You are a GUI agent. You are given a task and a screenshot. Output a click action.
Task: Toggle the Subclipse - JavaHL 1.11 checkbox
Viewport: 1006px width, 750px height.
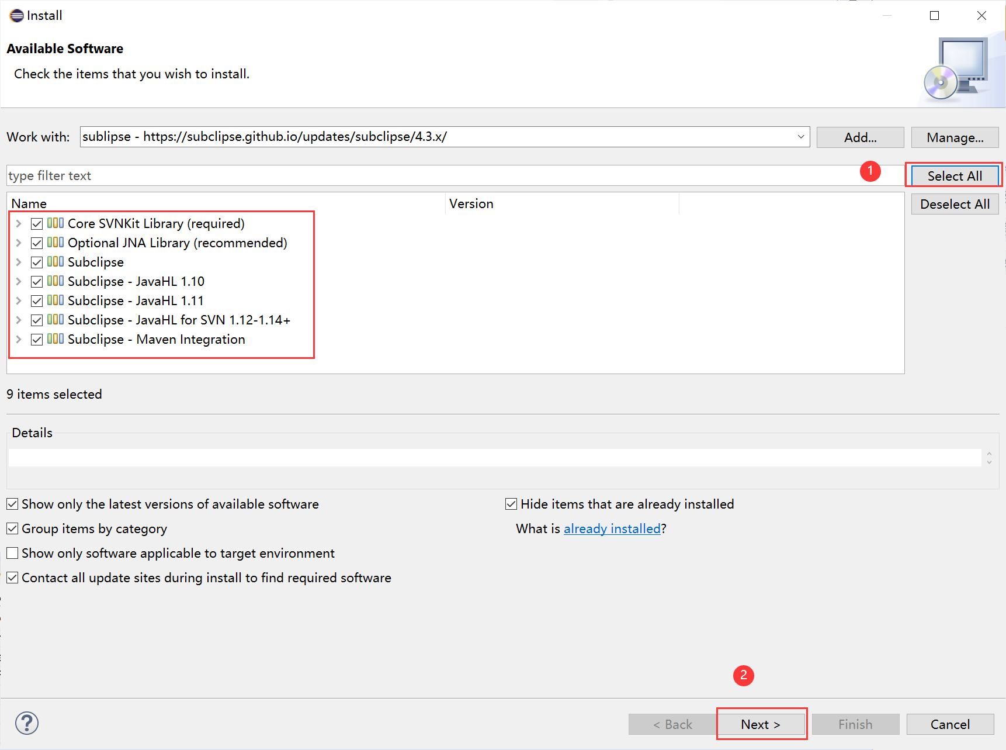pyautogui.click(x=37, y=300)
